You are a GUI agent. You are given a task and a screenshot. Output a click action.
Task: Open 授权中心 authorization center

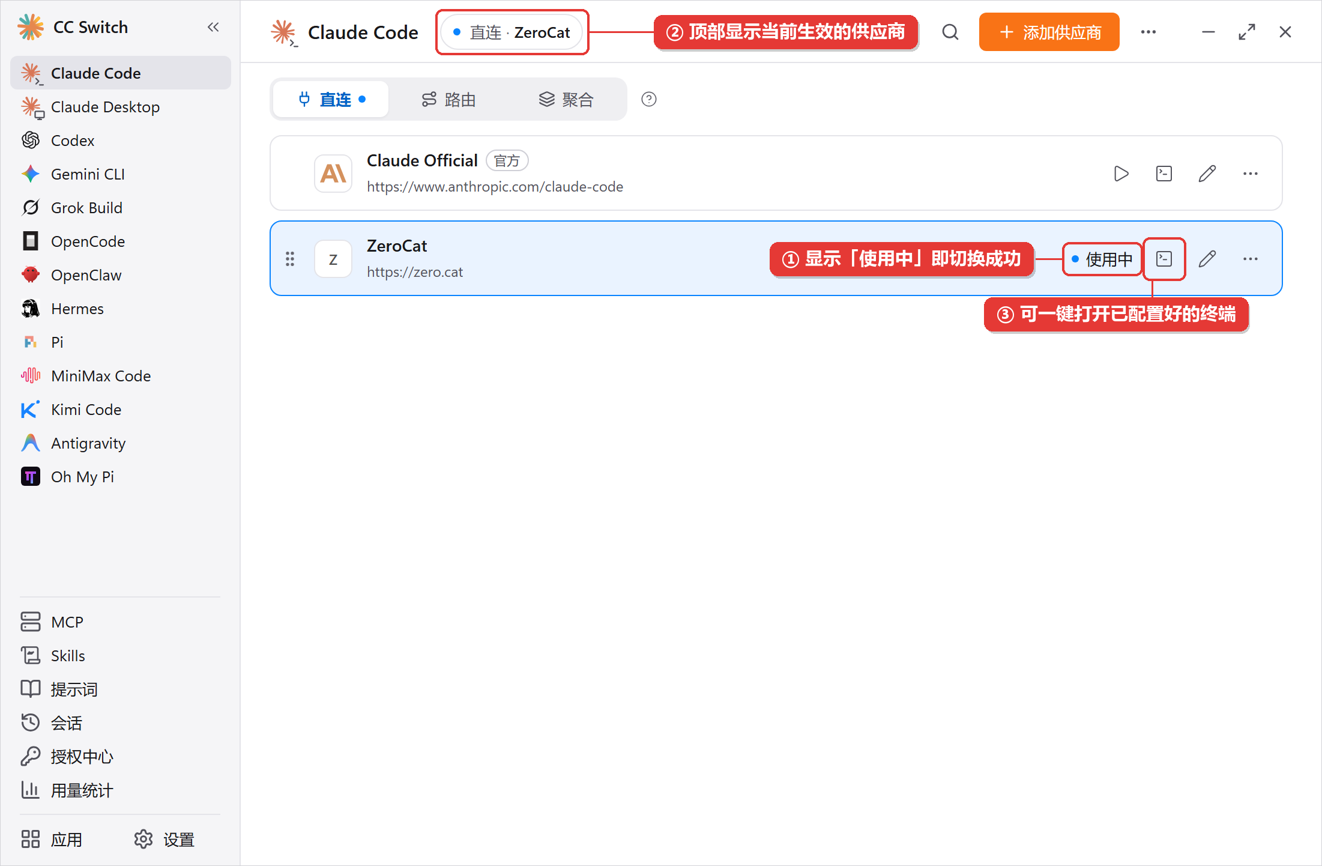[120, 757]
